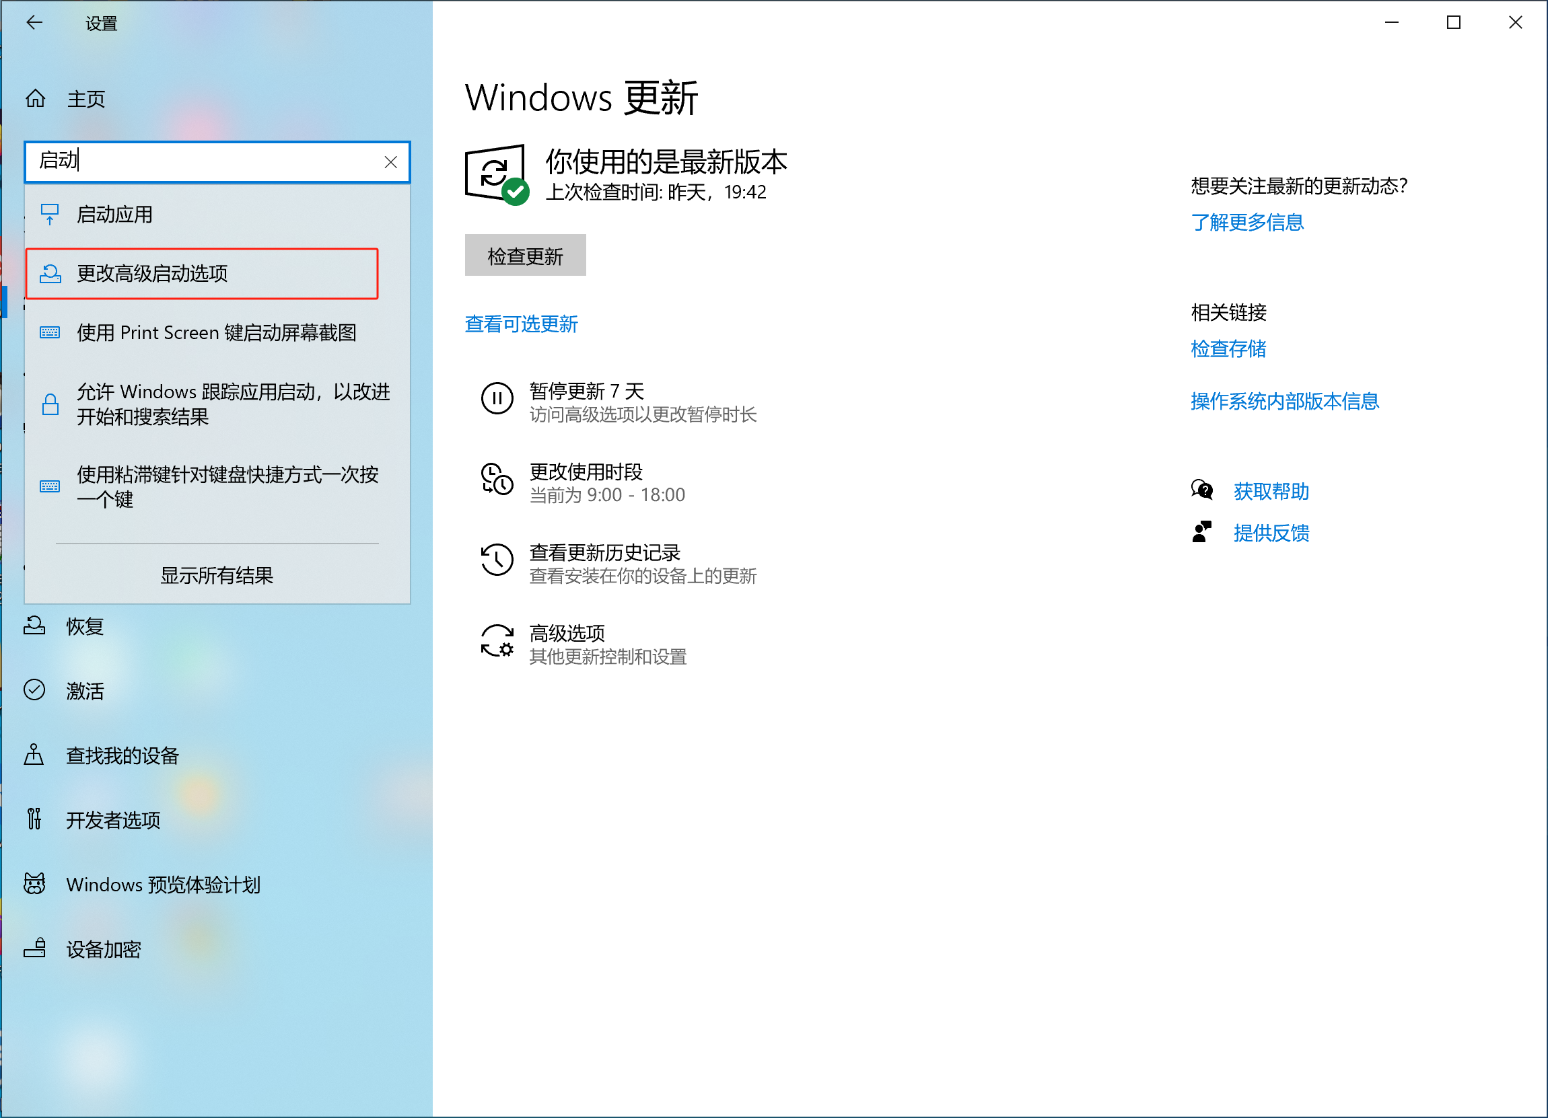
Task: Open 设备加密 in the sidebar
Action: (x=217, y=949)
